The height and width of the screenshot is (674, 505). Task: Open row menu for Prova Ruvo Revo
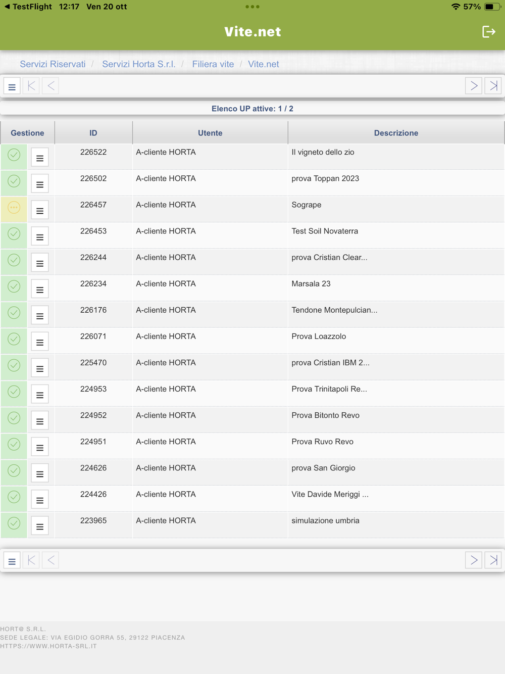coord(40,447)
